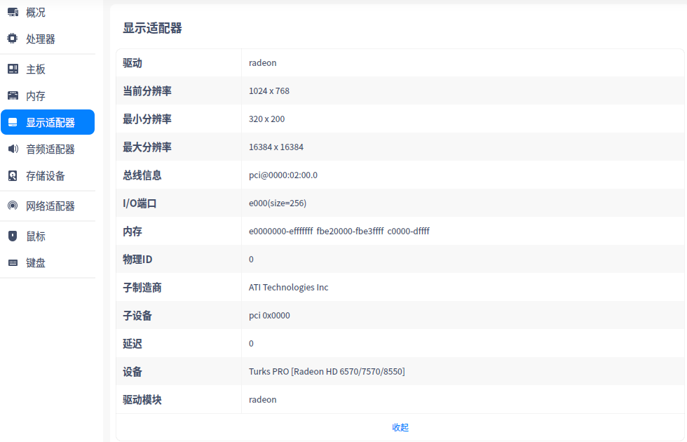Click the 键盘 keyboard icon

13,262
